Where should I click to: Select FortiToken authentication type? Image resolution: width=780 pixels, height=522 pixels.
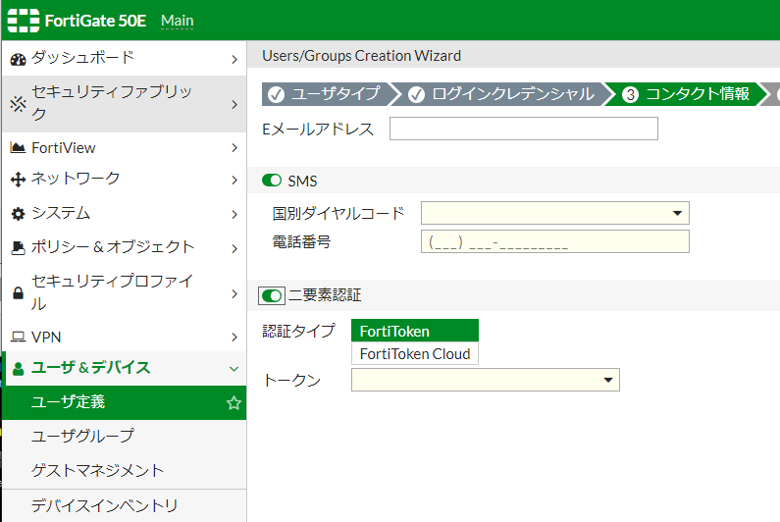point(415,331)
